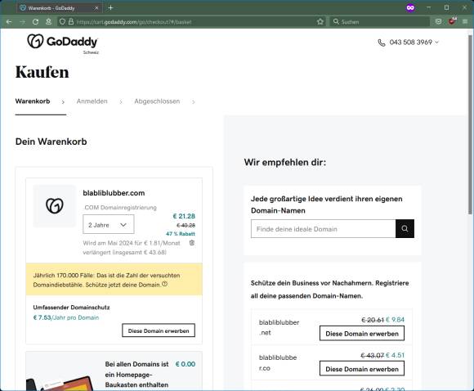Click the private browsing mask icon

click(410, 8)
